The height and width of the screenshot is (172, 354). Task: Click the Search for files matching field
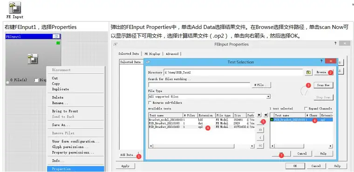[199, 85]
